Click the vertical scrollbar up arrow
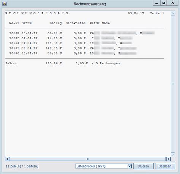This screenshot has height=174, width=180. coord(173,13)
